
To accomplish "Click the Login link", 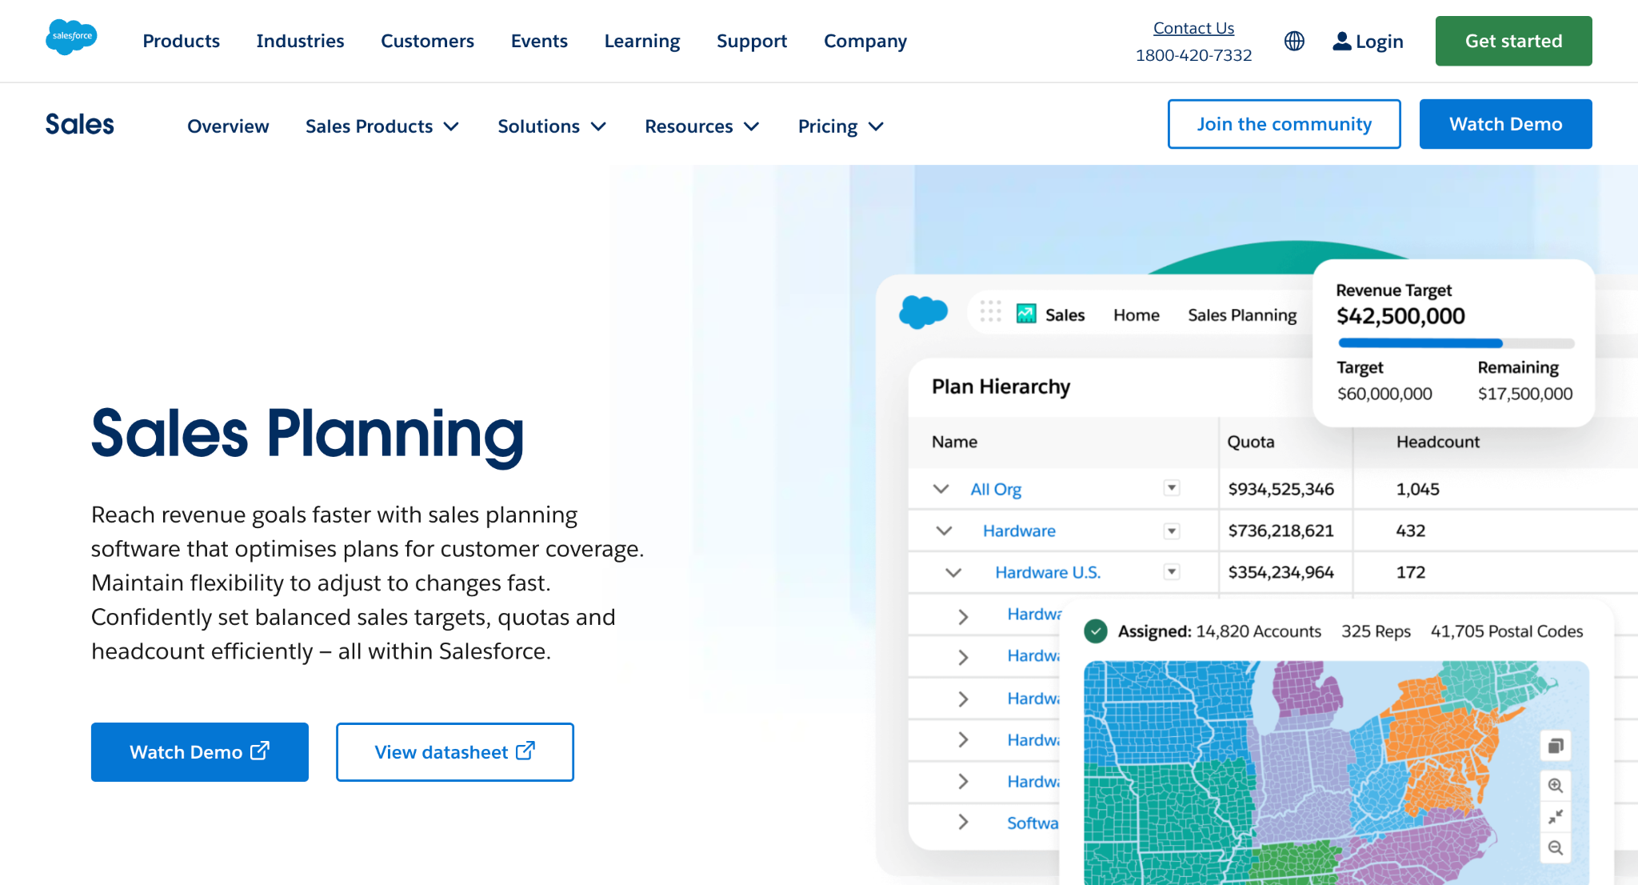I will (1379, 41).
